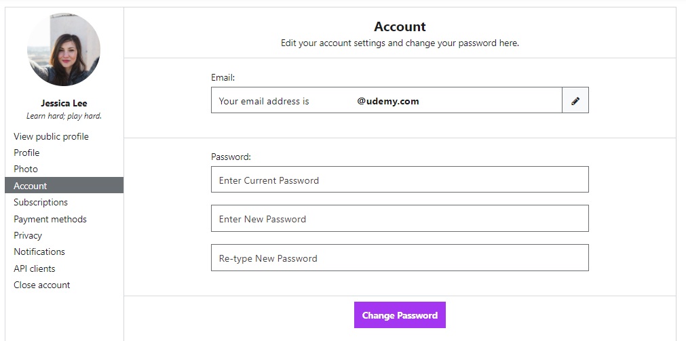Focus the Enter Current Password field
This screenshot has width=686, height=341.
click(400, 180)
